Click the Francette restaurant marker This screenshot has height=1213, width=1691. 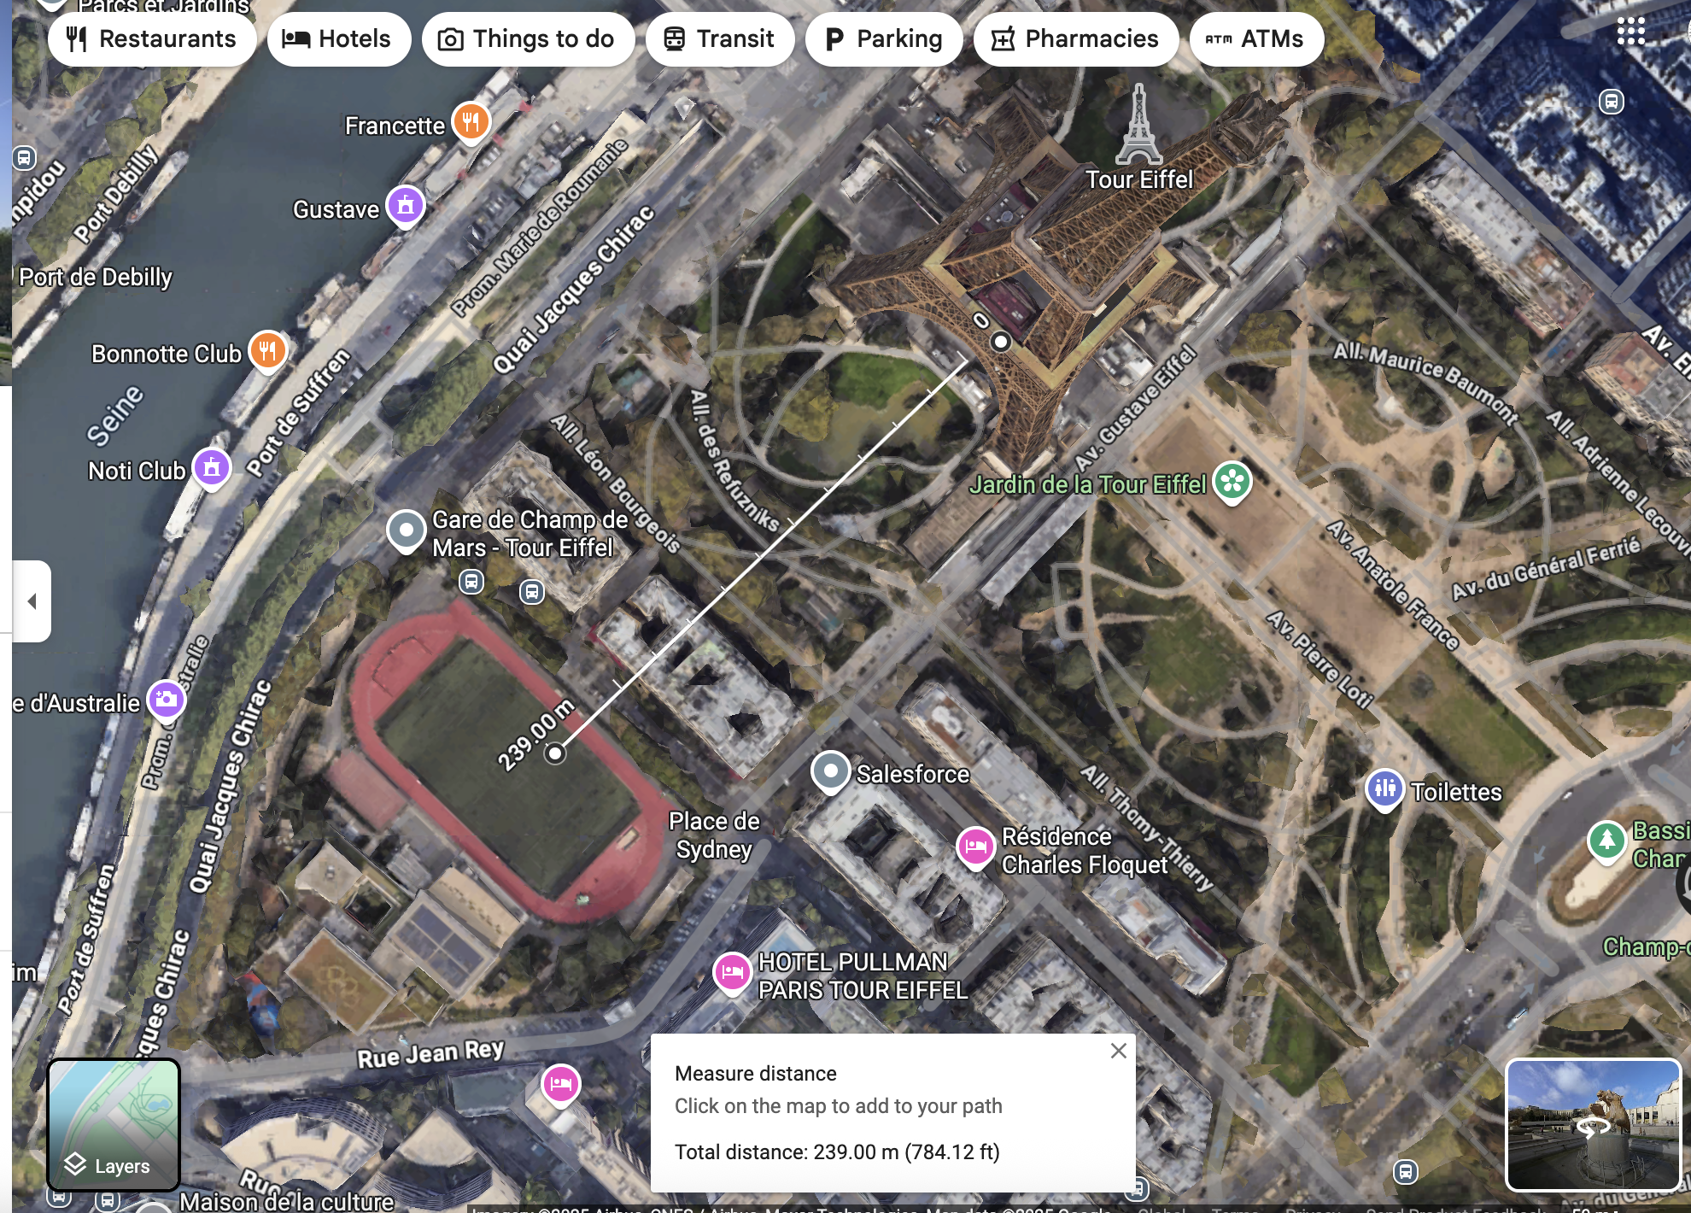(471, 121)
